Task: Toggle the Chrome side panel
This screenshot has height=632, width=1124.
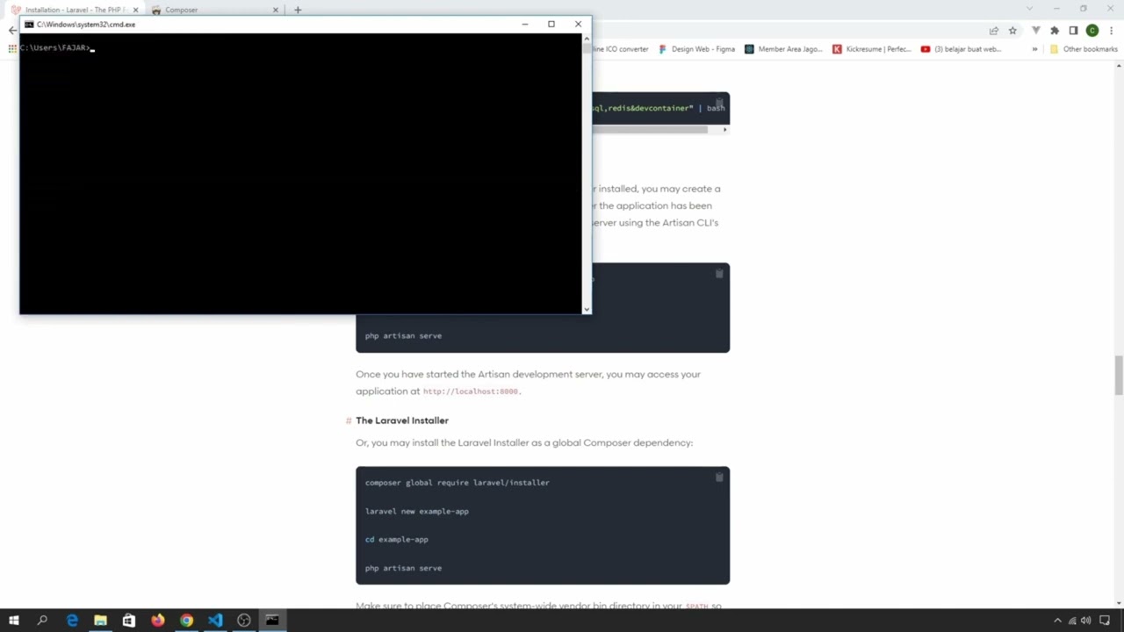Action: tap(1073, 31)
